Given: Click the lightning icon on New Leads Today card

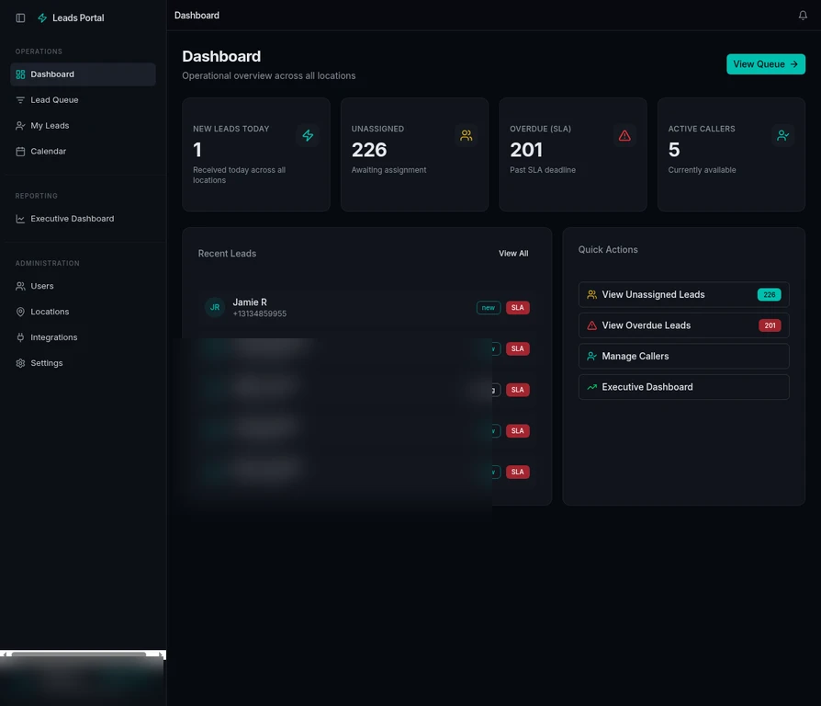Looking at the screenshot, I should tap(308, 134).
